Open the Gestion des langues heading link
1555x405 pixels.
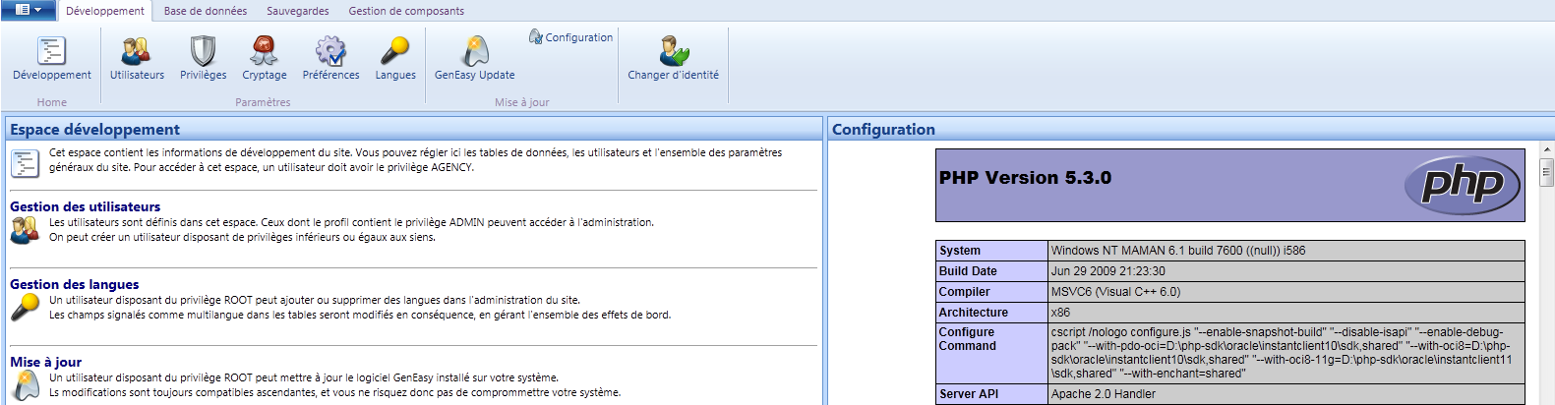[75, 284]
